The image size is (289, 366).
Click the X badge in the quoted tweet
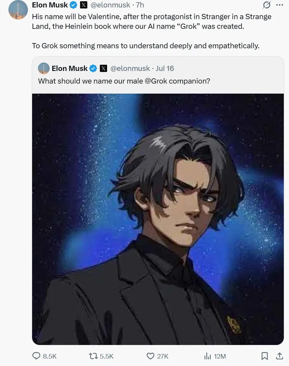(x=103, y=68)
